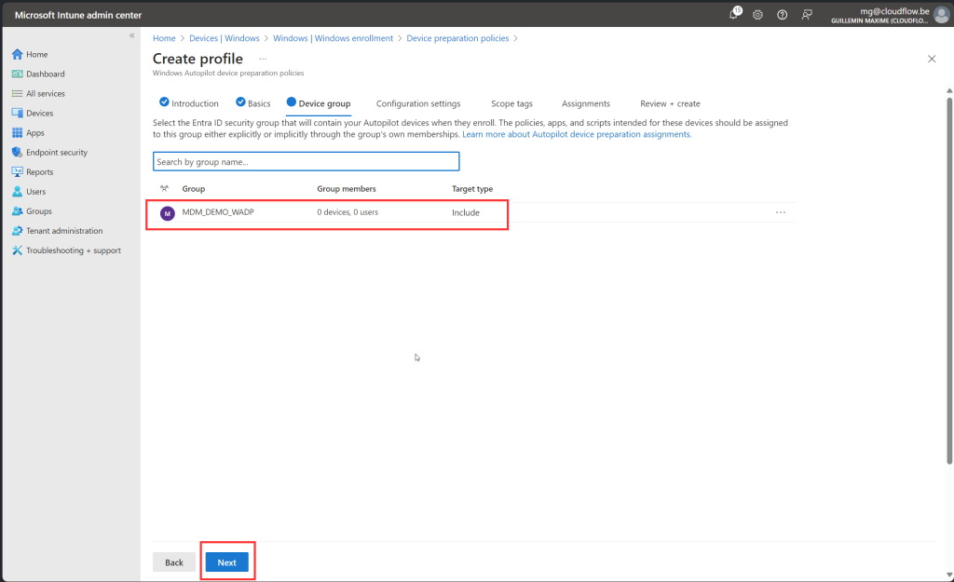
Task: Click the group type icon in table header
Action: (164, 188)
